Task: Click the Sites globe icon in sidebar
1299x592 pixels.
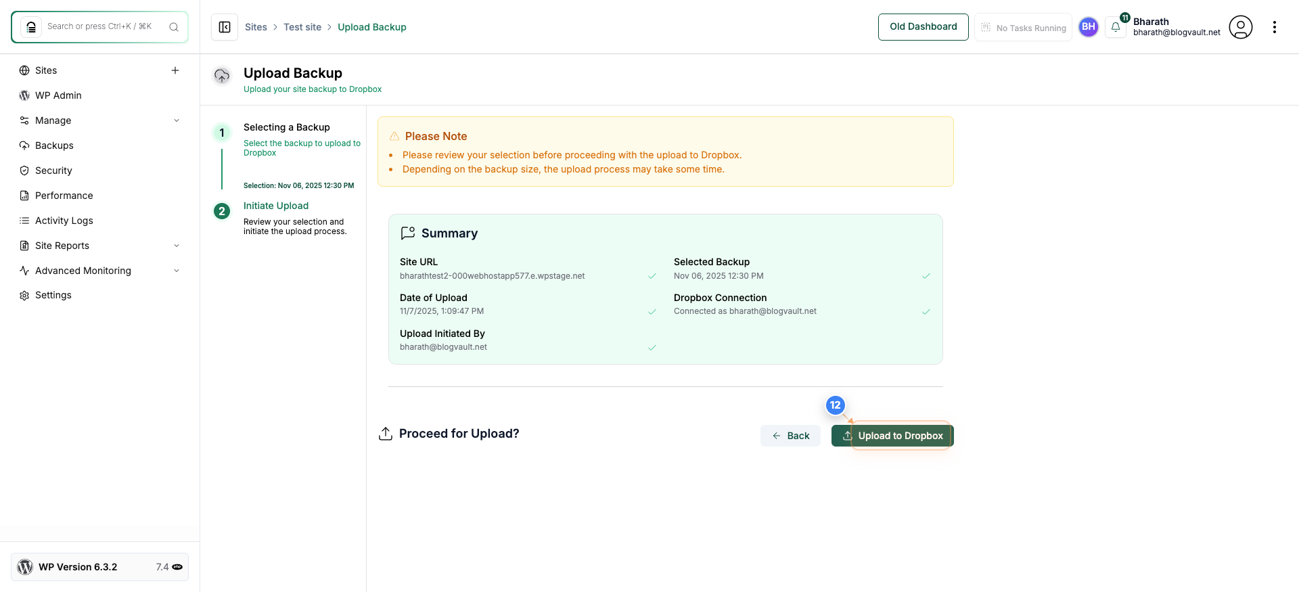Action: pos(24,70)
